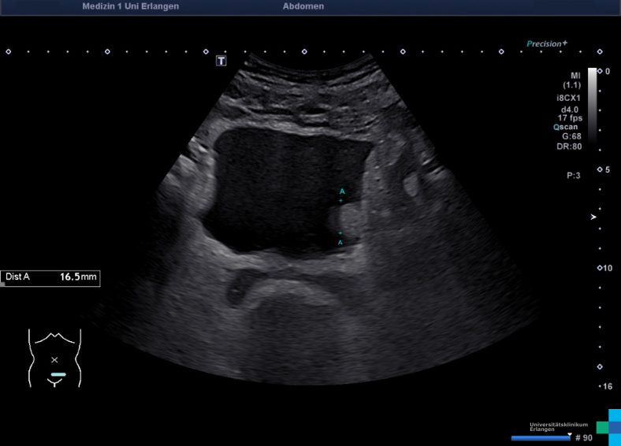Viewport: 621px width, 446px height.
Task: Click the cyan probe position indicator
Action: pos(58,374)
